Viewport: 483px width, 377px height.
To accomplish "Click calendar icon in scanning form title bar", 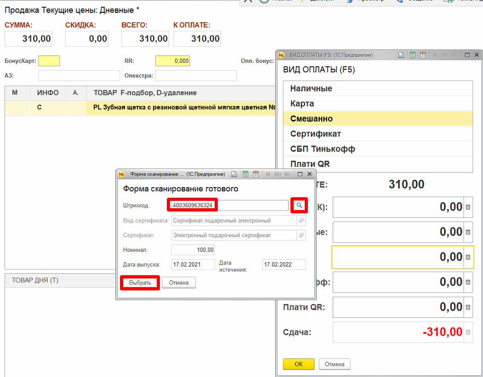I will 256,174.
